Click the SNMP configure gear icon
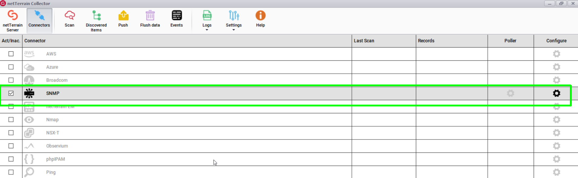The height and width of the screenshot is (178, 578). tap(556, 93)
